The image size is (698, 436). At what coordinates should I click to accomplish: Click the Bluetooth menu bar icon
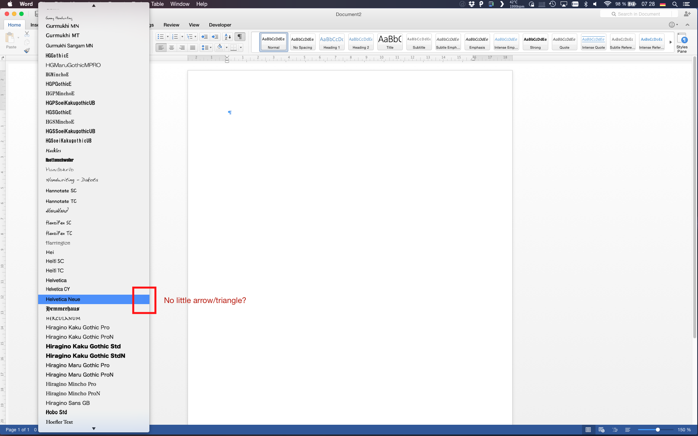(586, 4)
